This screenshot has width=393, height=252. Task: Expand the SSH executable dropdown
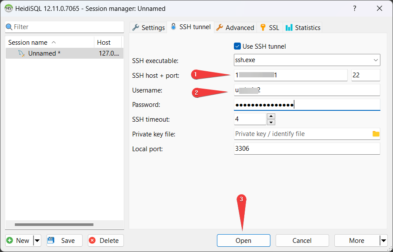[x=376, y=60]
